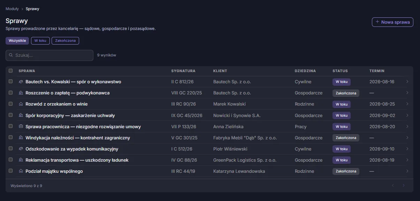The height and width of the screenshot is (201, 420).
Task: Select all cases with the header checkbox
Action: coord(10,71)
